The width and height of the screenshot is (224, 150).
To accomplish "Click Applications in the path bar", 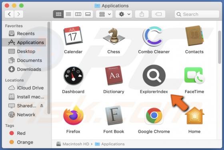I will (110, 144).
